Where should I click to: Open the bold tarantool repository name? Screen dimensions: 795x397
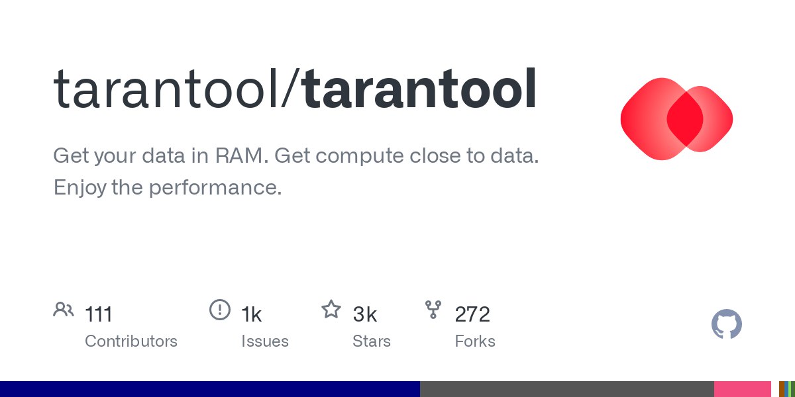click(x=420, y=89)
